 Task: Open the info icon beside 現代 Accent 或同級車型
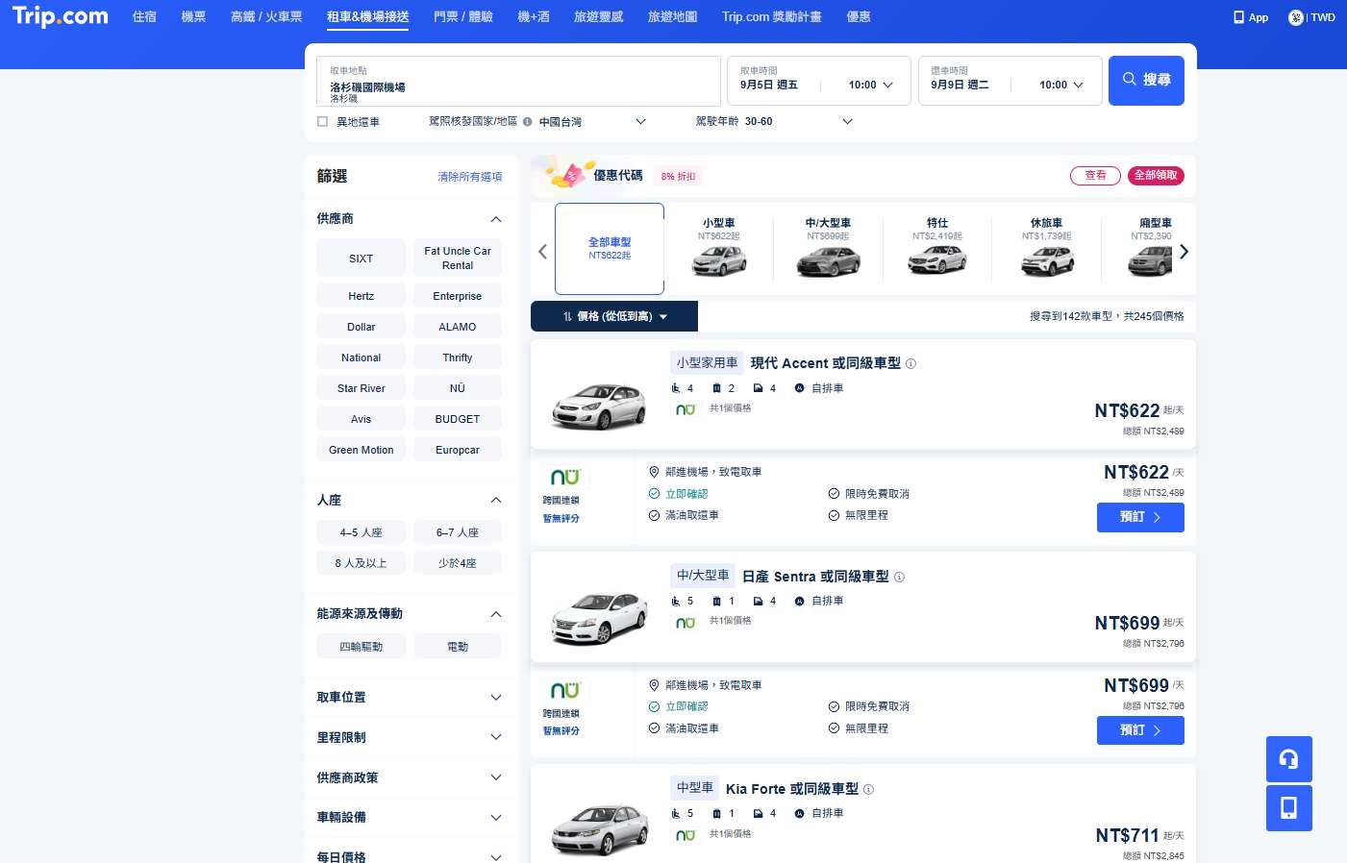[x=910, y=363]
